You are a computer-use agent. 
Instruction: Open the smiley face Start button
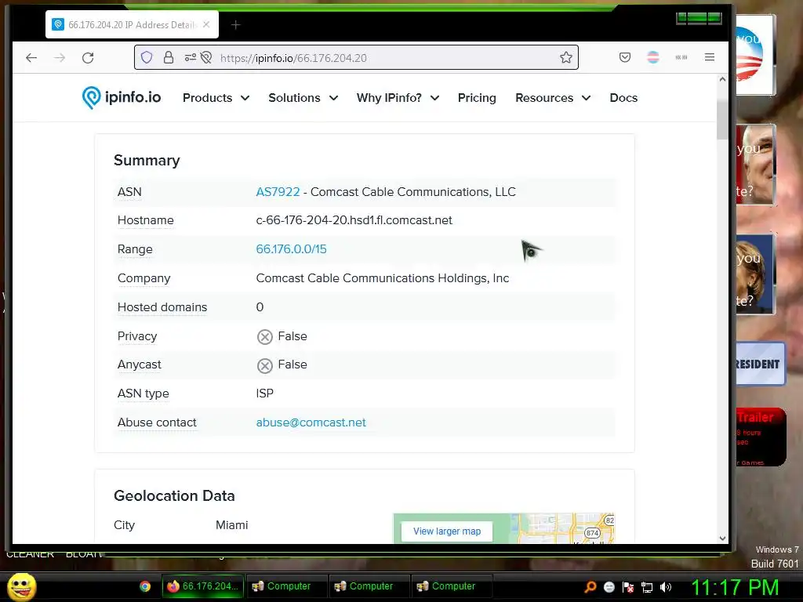pos(22,586)
